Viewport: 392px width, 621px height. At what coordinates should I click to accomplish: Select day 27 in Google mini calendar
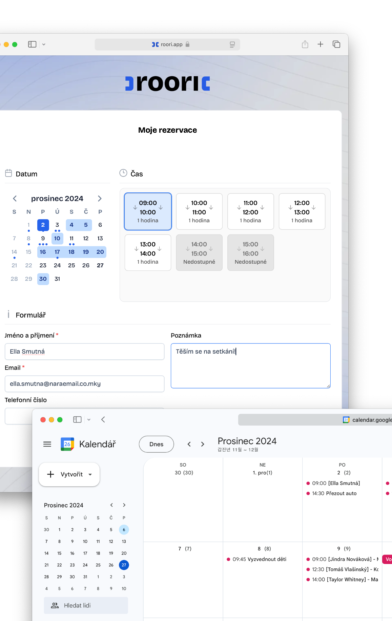(124, 565)
